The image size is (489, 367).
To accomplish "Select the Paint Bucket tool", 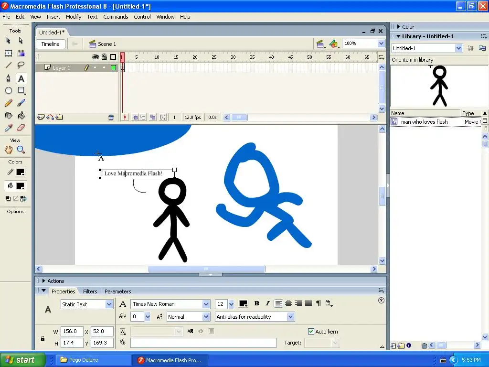I will [21, 116].
